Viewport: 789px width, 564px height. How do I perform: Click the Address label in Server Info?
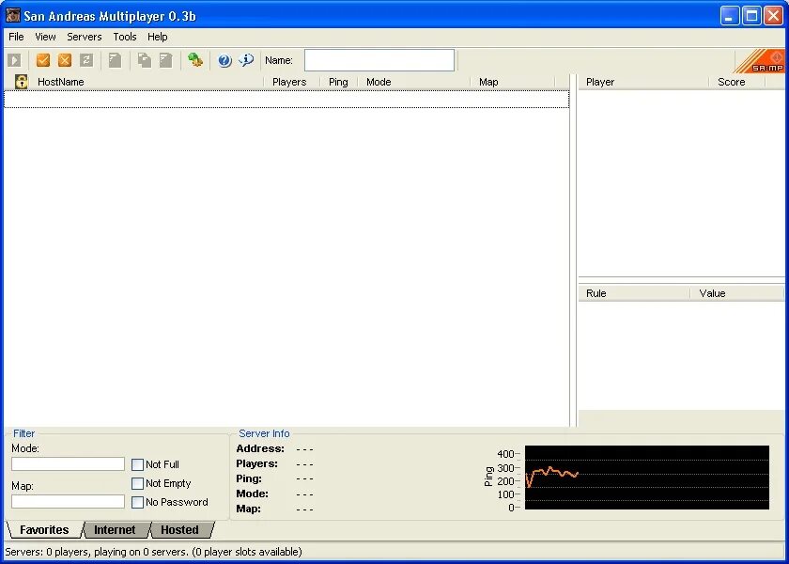pos(260,448)
